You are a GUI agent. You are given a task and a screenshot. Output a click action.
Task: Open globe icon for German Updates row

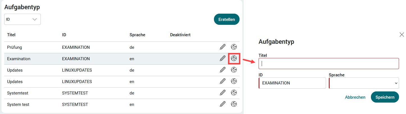click(x=234, y=70)
